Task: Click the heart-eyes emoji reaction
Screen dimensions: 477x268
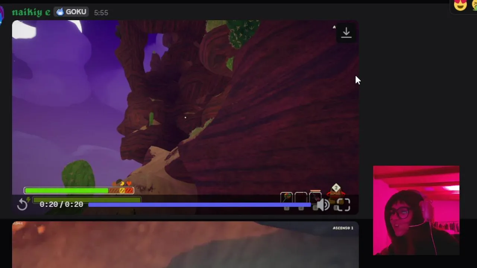Action: (461, 5)
